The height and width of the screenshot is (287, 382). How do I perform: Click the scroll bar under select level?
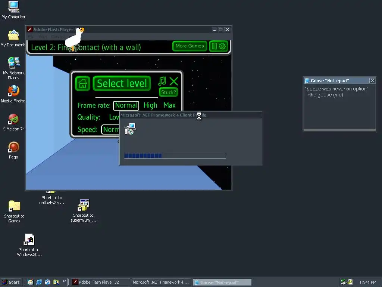tap(126, 98)
